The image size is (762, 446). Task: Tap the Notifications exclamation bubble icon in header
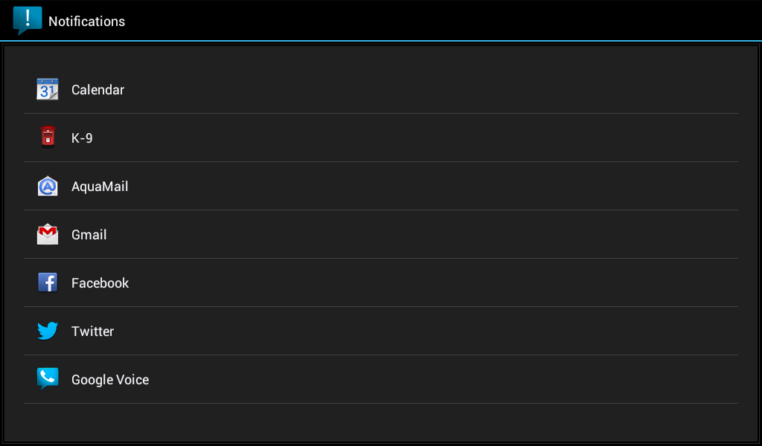(x=28, y=20)
